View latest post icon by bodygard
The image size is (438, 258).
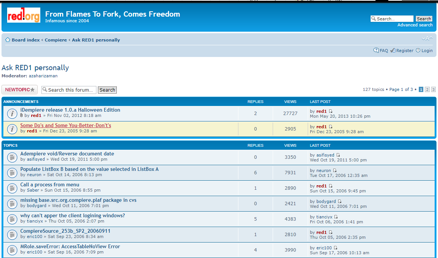point(340,201)
